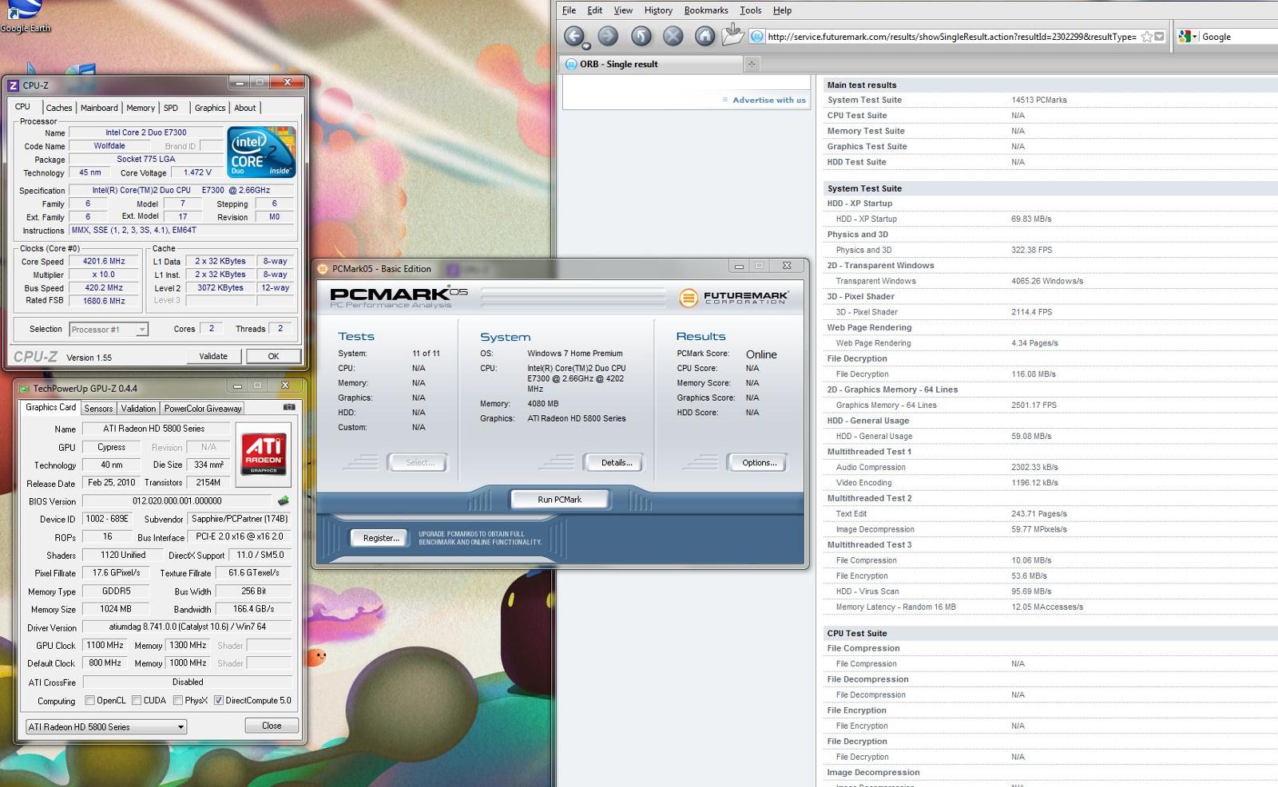Bookmark this page with the star icon

click(x=1147, y=37)
